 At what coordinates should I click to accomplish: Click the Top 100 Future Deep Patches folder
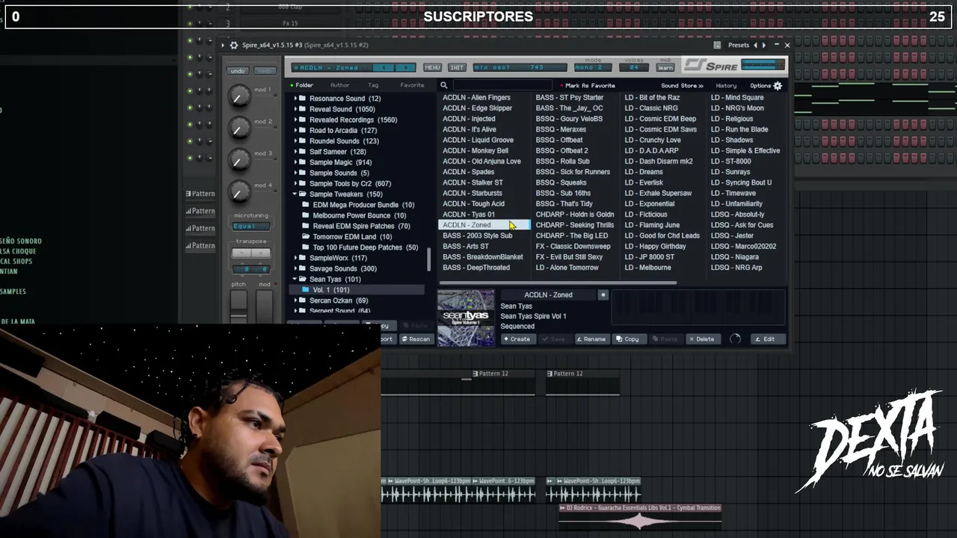[x=366, y=247]
